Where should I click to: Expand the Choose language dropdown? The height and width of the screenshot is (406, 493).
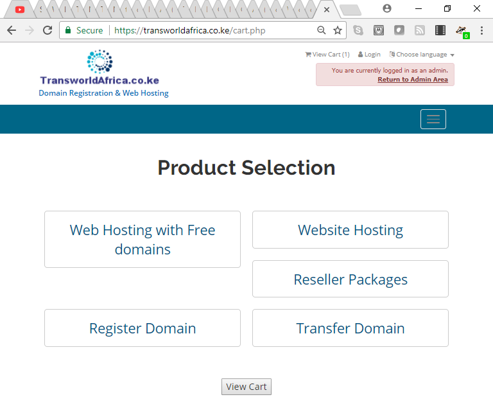[422, 55]
